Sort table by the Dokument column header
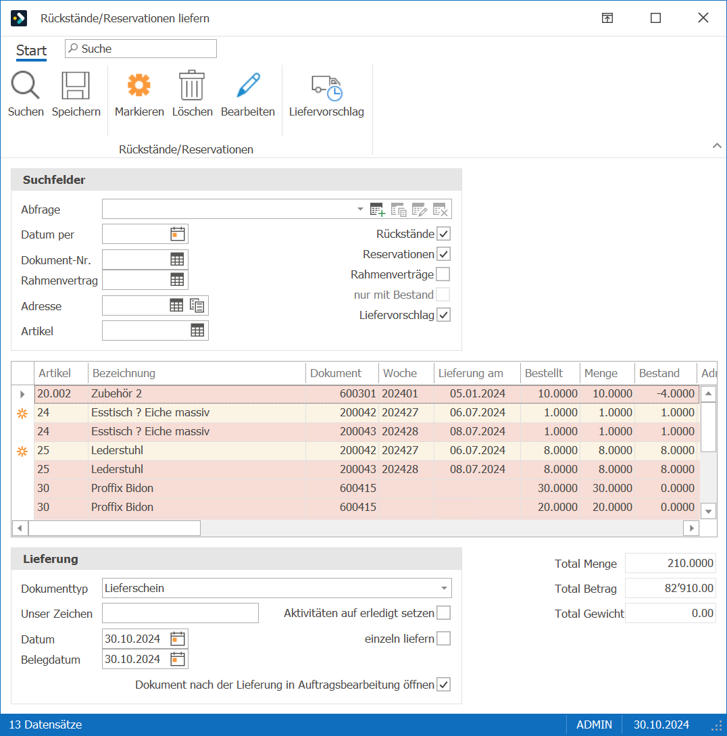 (342, 373)
